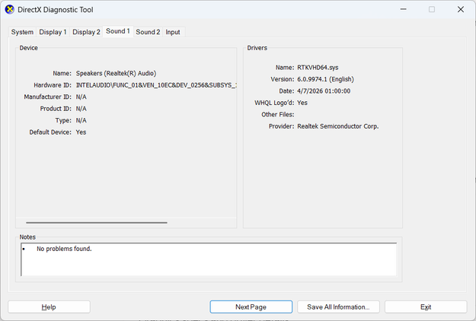This screenshot has height=321, width=476.
Task: Click the Product ID 'N/A' value
Action: coord(81,109)
